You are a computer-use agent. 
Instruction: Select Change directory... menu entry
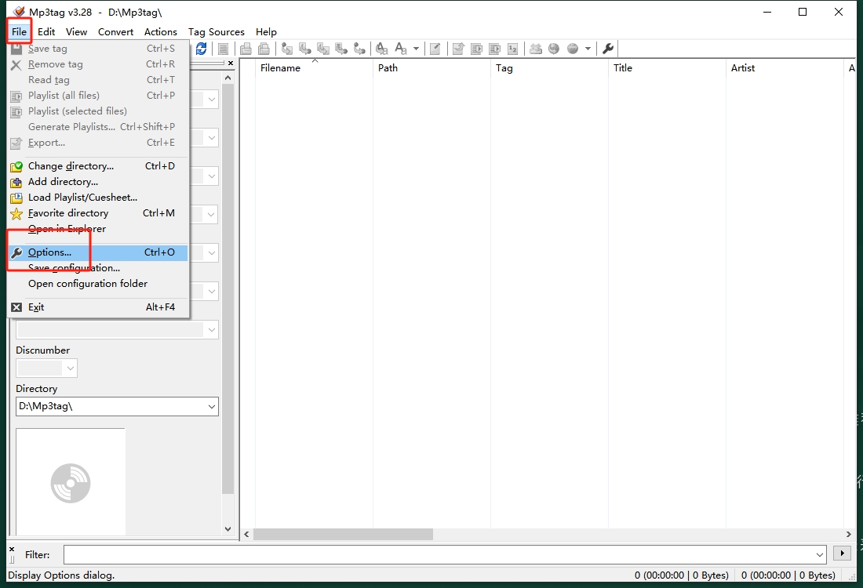(99, 166)
